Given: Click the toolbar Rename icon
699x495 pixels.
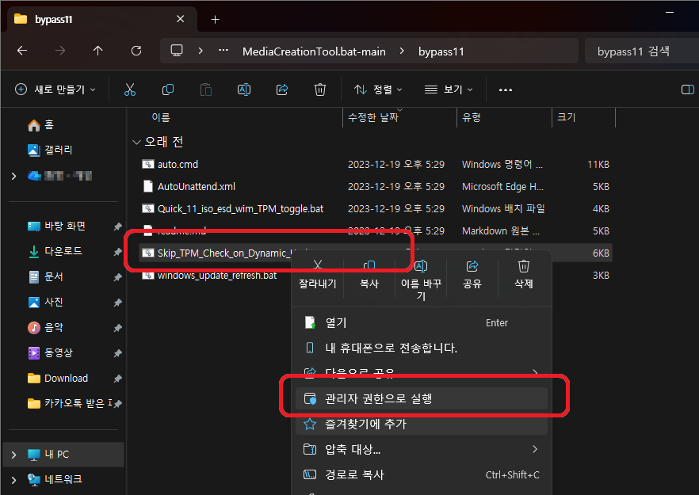Looking at the screenshot, I should [x=244, y=89].
